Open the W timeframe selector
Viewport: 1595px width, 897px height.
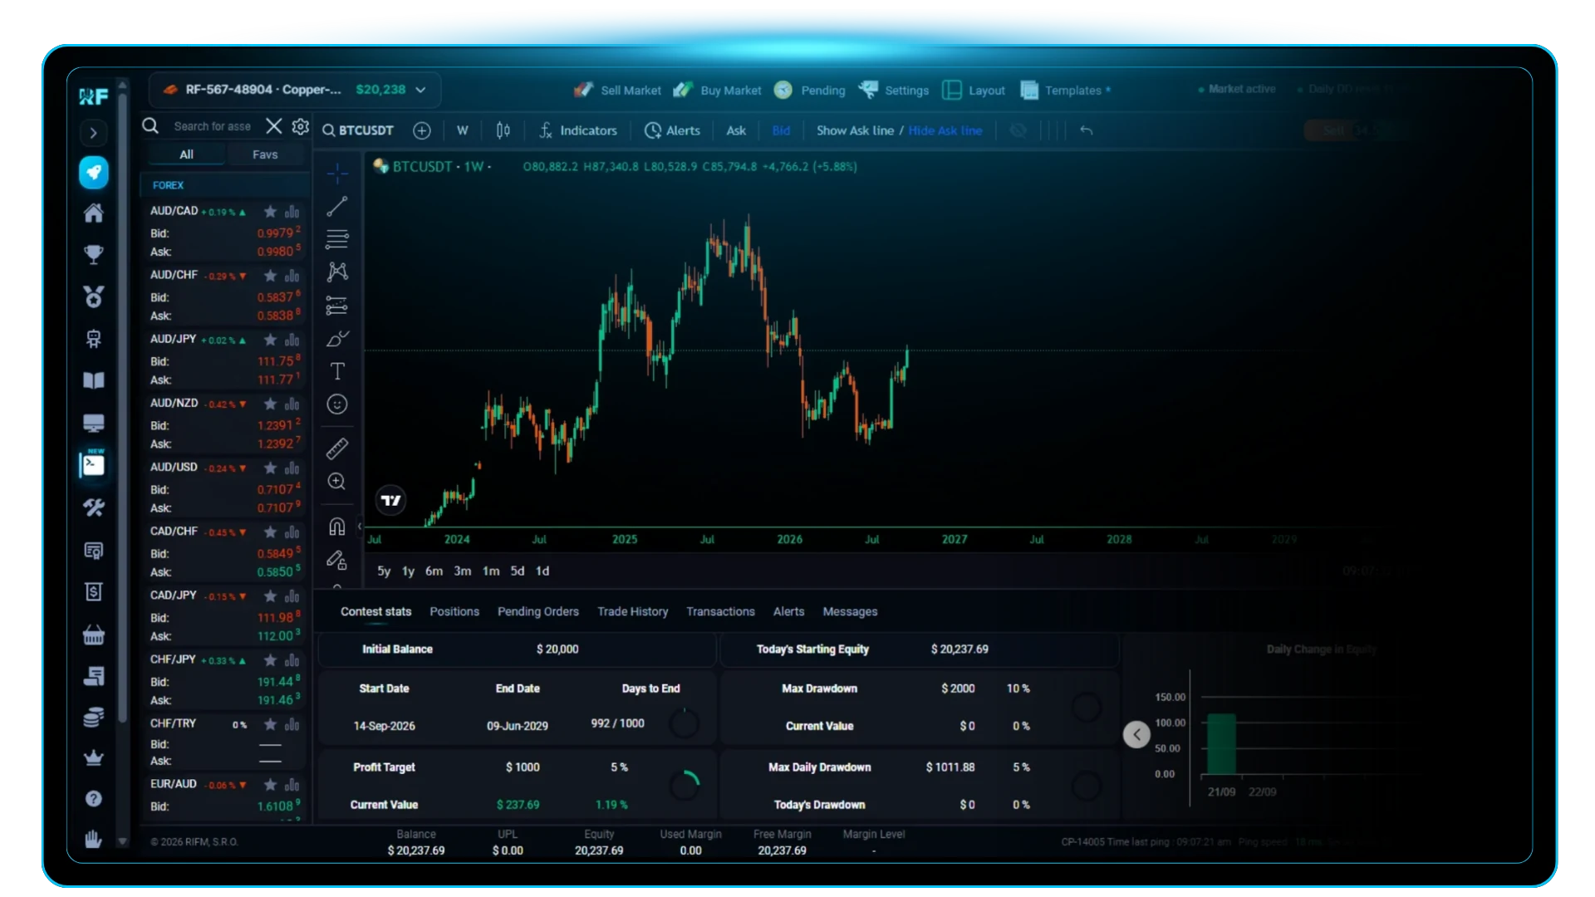click(x=463, y=130)
